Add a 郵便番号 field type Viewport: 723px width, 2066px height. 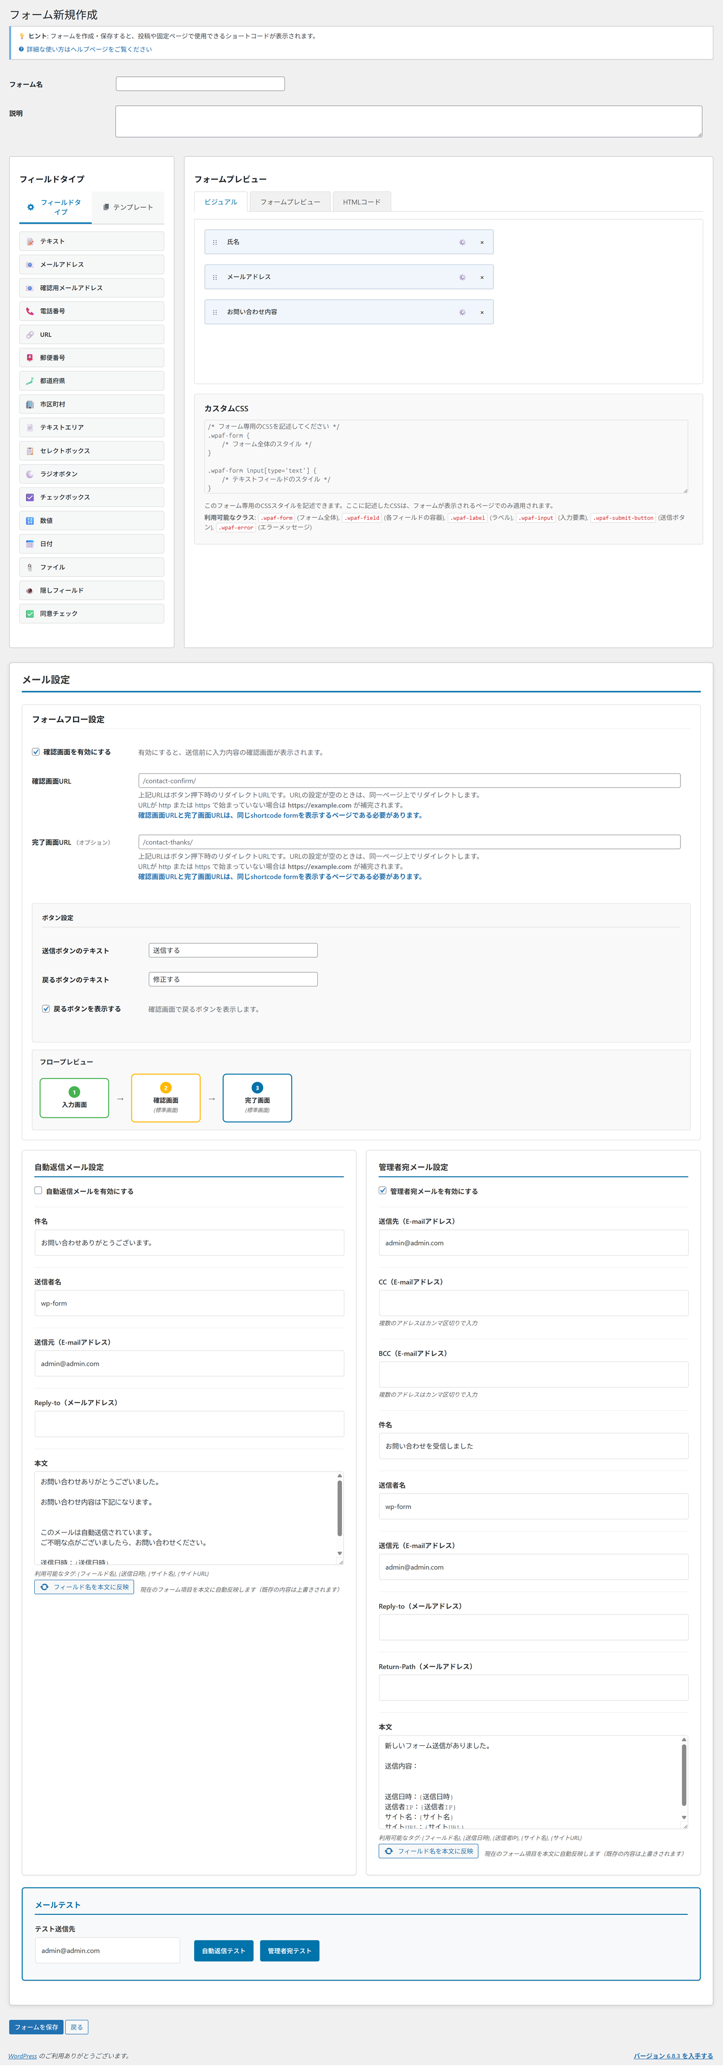pyautogui.click(x=91, y=358)
